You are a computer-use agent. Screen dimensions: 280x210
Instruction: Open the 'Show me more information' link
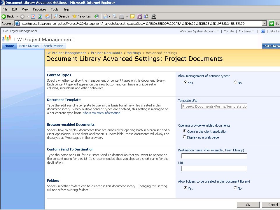tap(102, 113)
